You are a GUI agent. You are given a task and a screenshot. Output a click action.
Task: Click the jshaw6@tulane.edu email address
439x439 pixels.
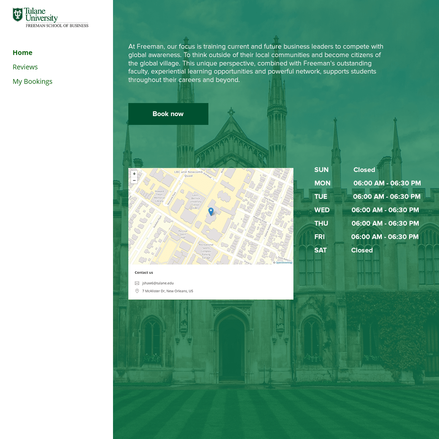[x=158, y=283]
